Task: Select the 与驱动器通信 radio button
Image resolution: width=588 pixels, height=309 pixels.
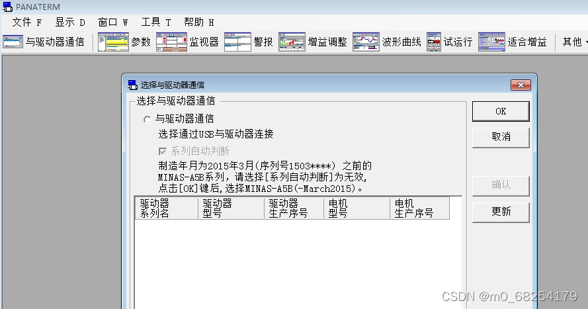Action: click(x=147, y=119)
